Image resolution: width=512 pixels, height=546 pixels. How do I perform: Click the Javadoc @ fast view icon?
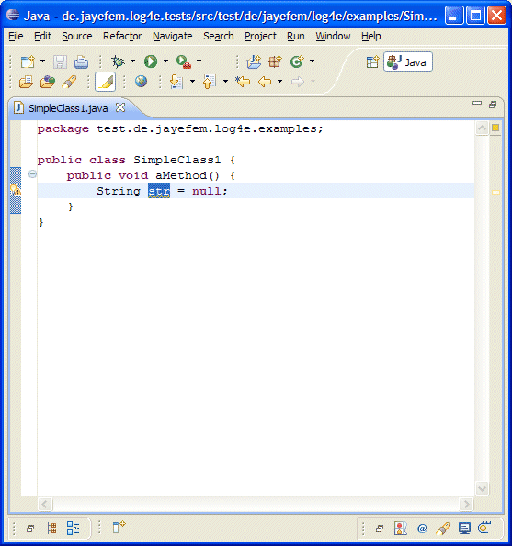(422, 529)
